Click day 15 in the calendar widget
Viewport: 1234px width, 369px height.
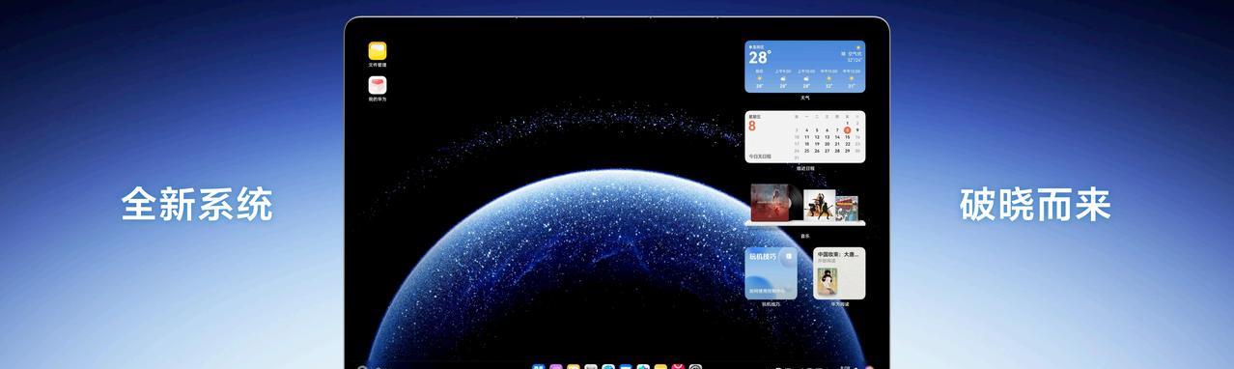pyautogui.click(x=847, y=136)
